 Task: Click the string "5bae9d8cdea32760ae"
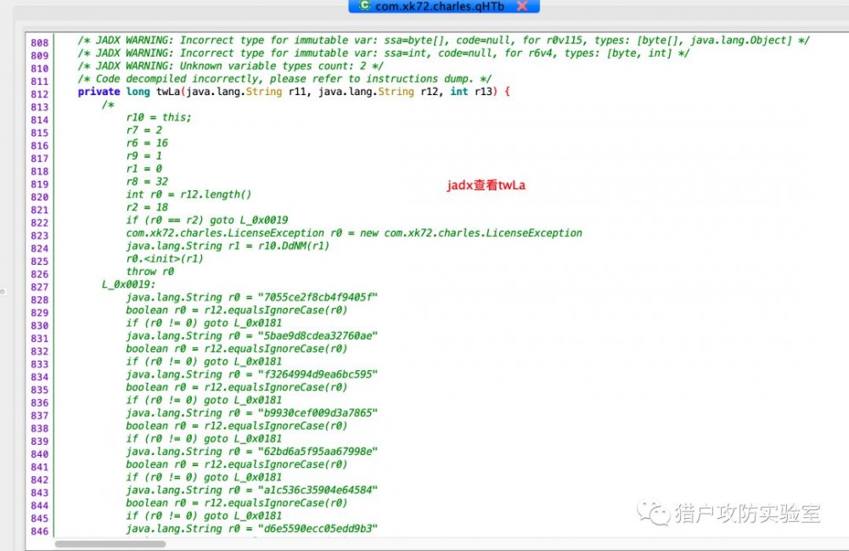[318, 335]
